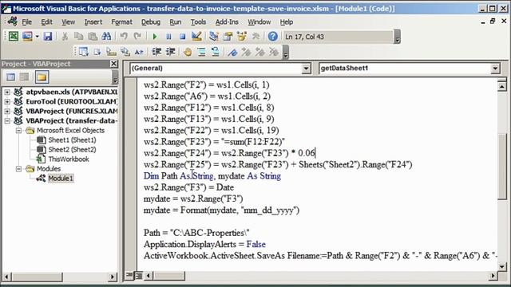Image resolution: width=511 pixels, height=287 pixels.
Task: Run the macro with green play icon
Action: pos(155,37)
